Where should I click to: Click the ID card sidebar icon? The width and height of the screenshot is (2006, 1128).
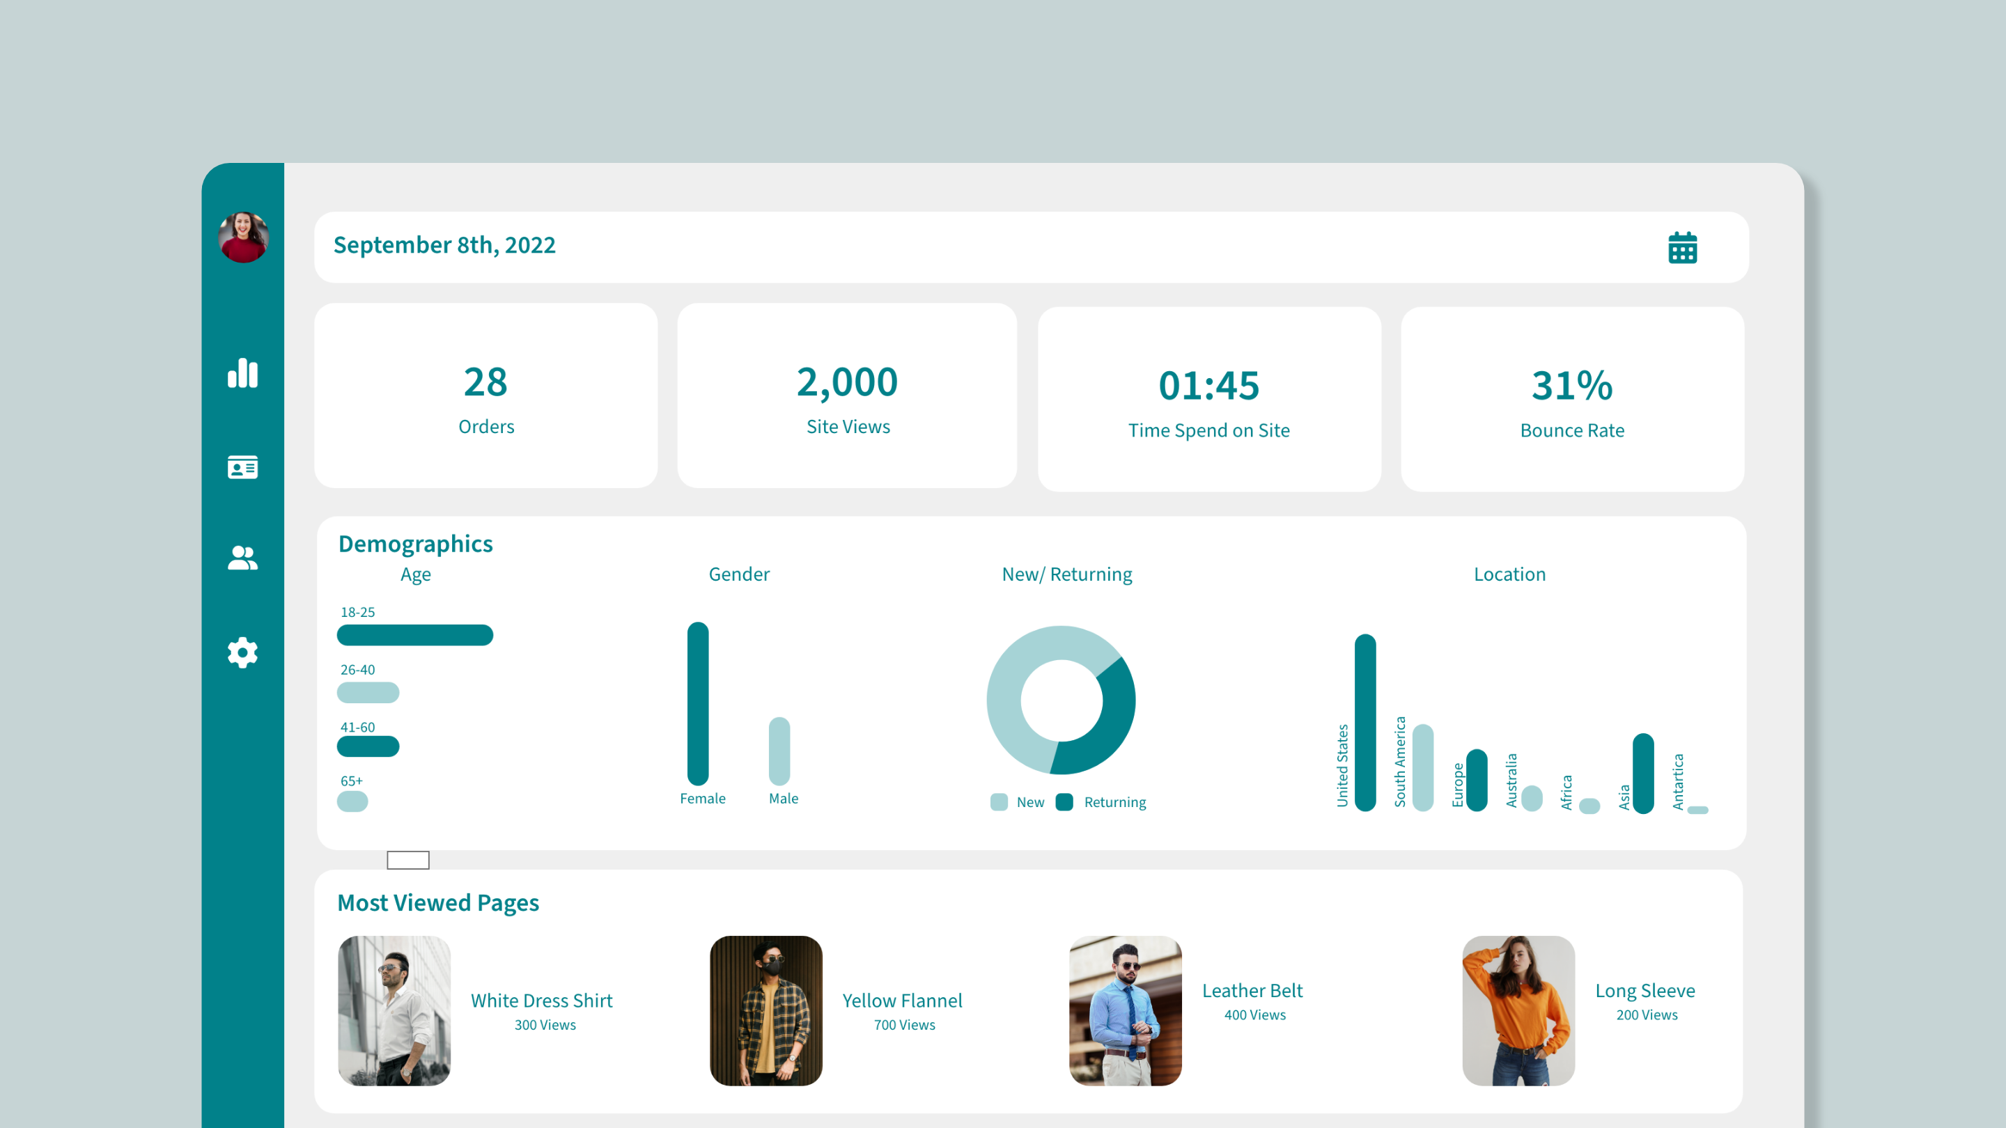tap(242, 467)
